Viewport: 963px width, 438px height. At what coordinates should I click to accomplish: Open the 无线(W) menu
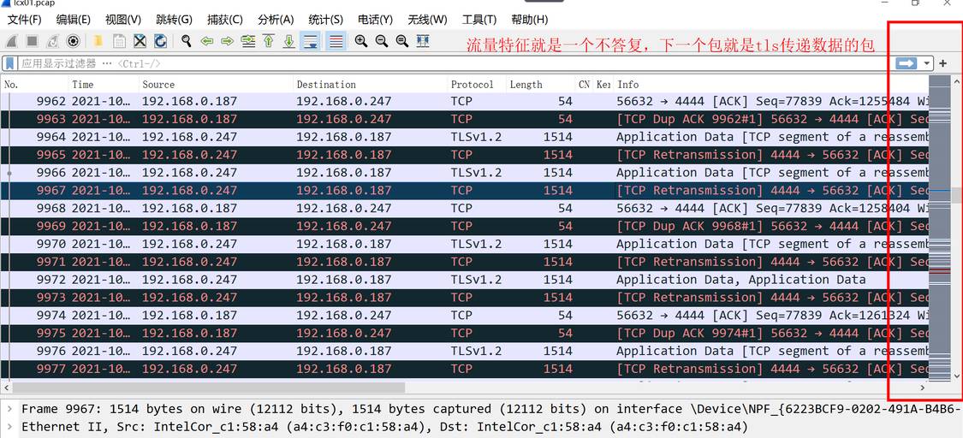click(427, 20)
